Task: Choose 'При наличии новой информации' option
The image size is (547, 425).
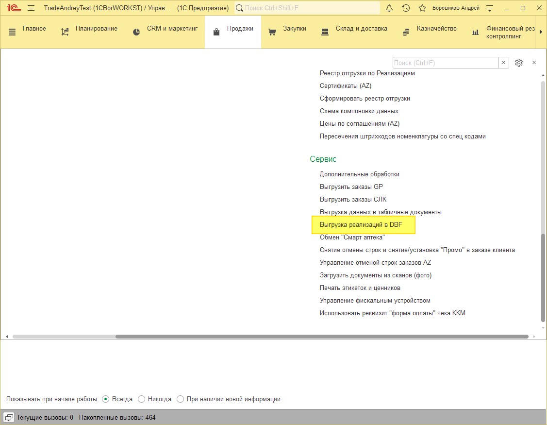Action: pos(181,399)
